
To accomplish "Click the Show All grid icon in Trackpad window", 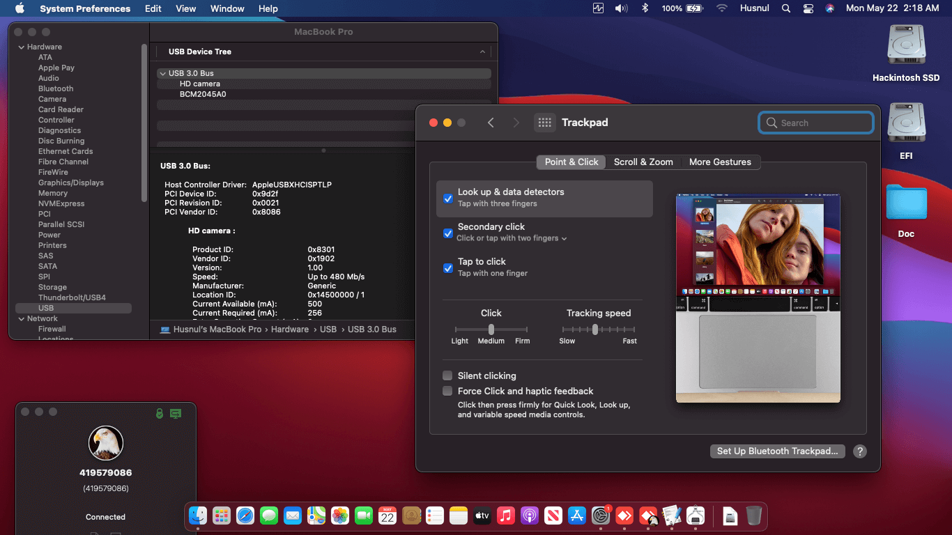I will point(544,123).
